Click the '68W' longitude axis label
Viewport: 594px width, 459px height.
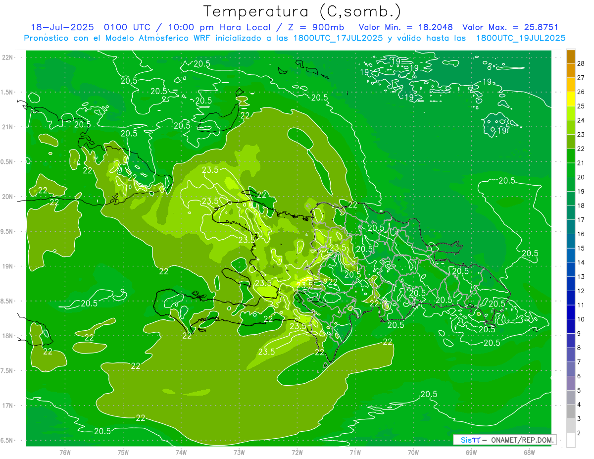(x=529, y=452)
